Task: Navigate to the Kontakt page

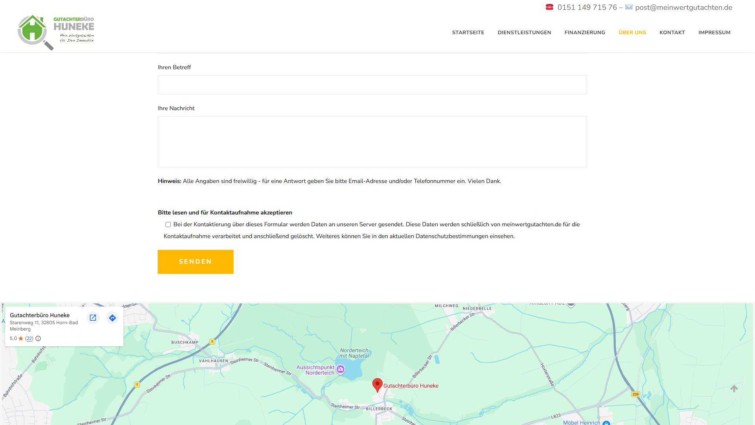Action: (x=672, y=33)
